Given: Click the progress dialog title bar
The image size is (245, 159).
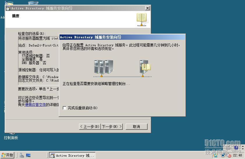Looking at the screenshot, I should click(122, 37).
